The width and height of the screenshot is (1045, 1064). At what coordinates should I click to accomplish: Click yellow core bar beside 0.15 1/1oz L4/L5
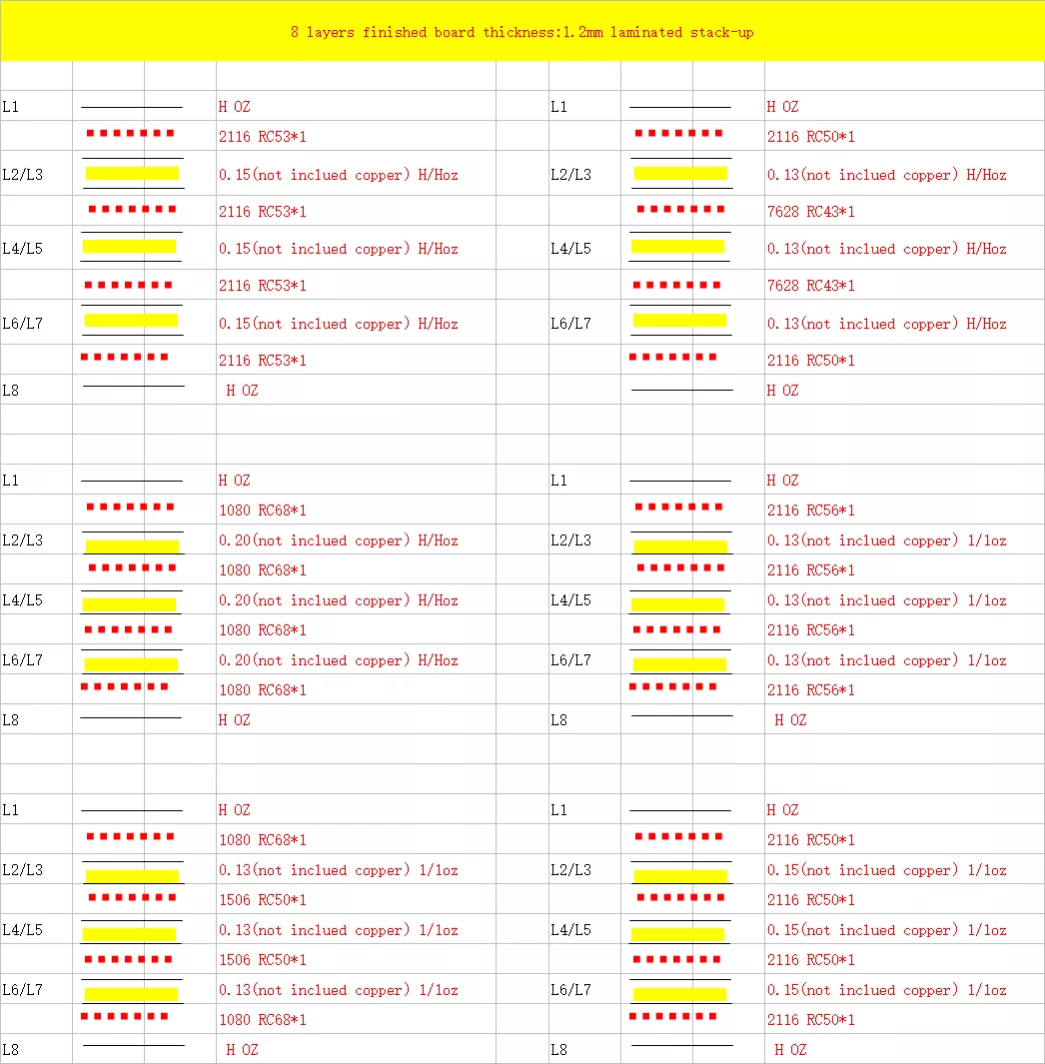(x=677, y=935)
